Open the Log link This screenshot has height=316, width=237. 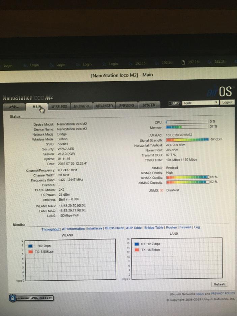(197, 227)
